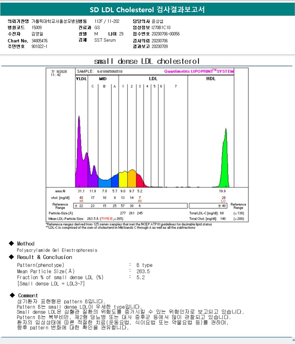
Task: Select the particle size value '277'
Action: (123, 213)
